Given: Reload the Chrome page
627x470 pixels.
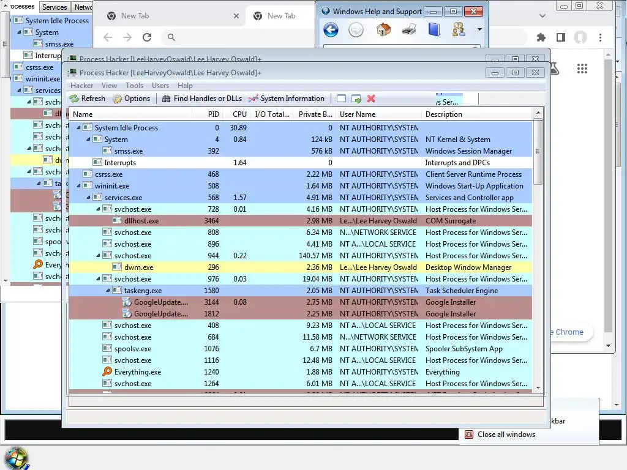Looking at the screenshot, I should click(x=147, y=37).
